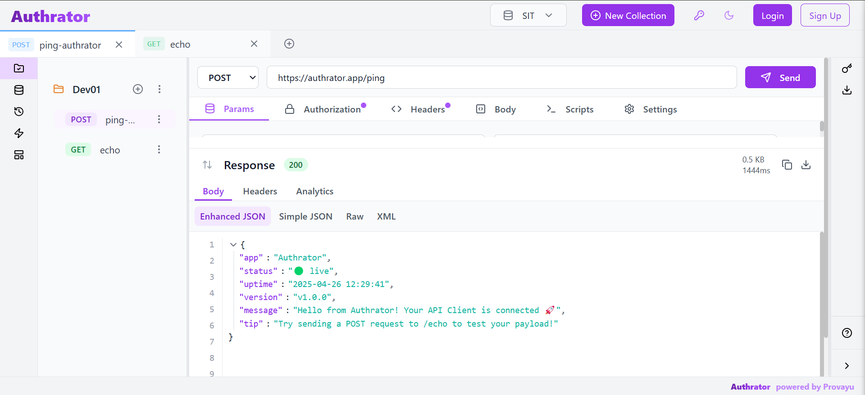
Task: Click powered by Provayu footer link
Action: coord(815,387)
